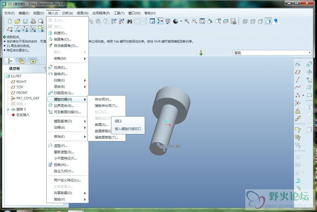Image resolution: width=317 pixels, height=212 pixels.
Task: Open the 编辑(E) menu
Action: click(24, 13)
